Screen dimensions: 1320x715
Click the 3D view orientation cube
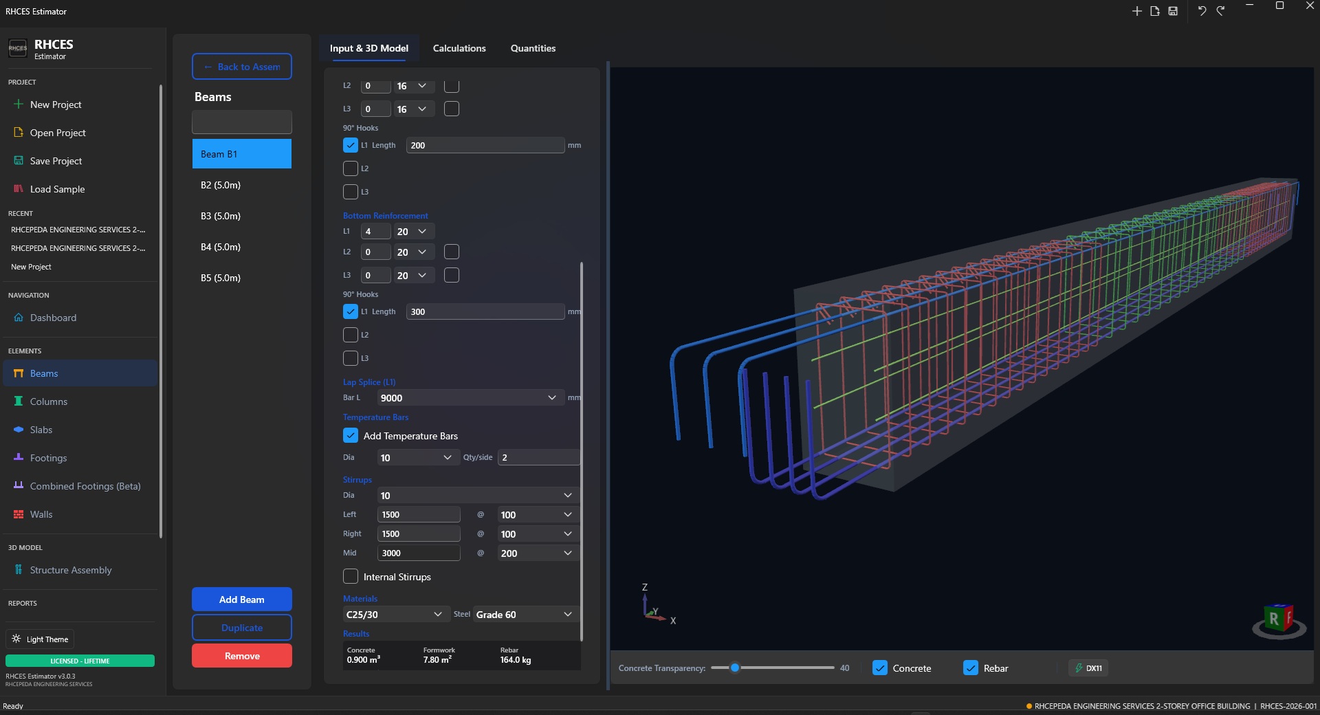click(1279, 619)
